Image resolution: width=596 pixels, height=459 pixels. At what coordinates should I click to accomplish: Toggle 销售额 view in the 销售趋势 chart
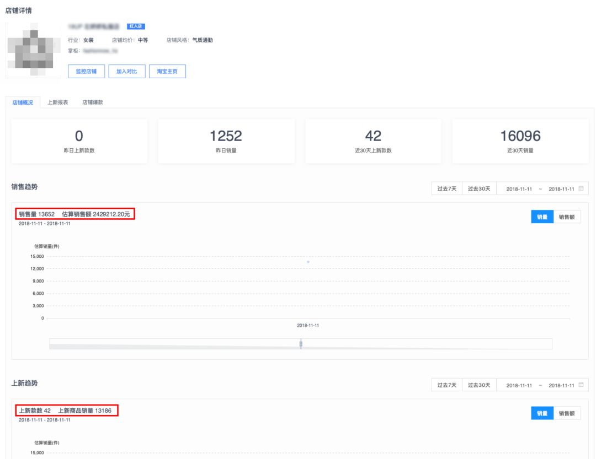[x=567, y=217]
